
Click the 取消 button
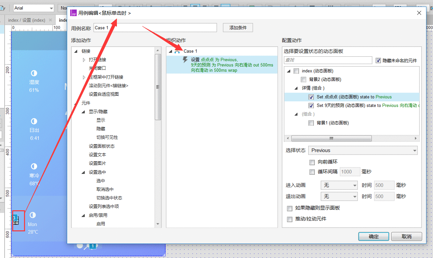407,237
